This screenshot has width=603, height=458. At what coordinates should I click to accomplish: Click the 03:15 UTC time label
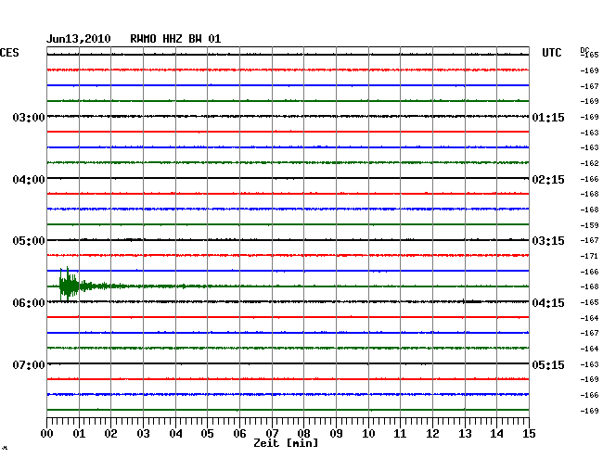(548, 241)
